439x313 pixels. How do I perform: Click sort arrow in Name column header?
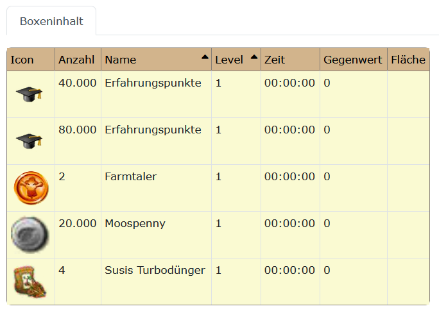tap(205, 57)
